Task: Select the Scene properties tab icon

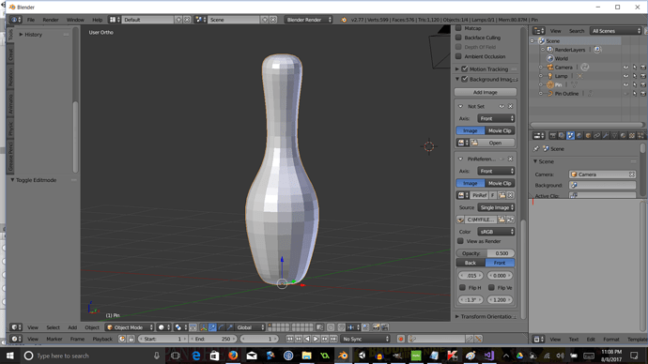Action: click(x=570, y=135)
